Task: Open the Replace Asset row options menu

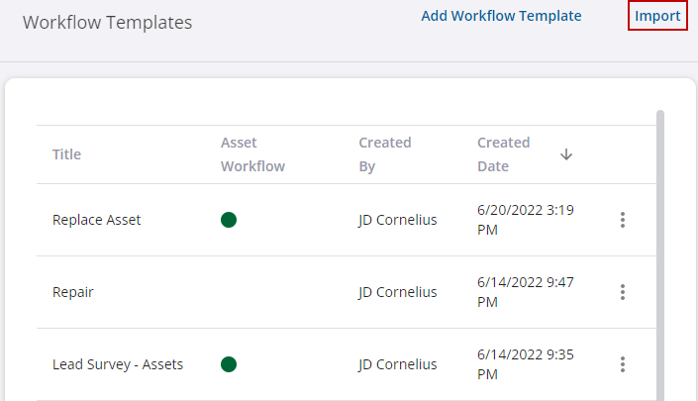Action: point(623,220)
